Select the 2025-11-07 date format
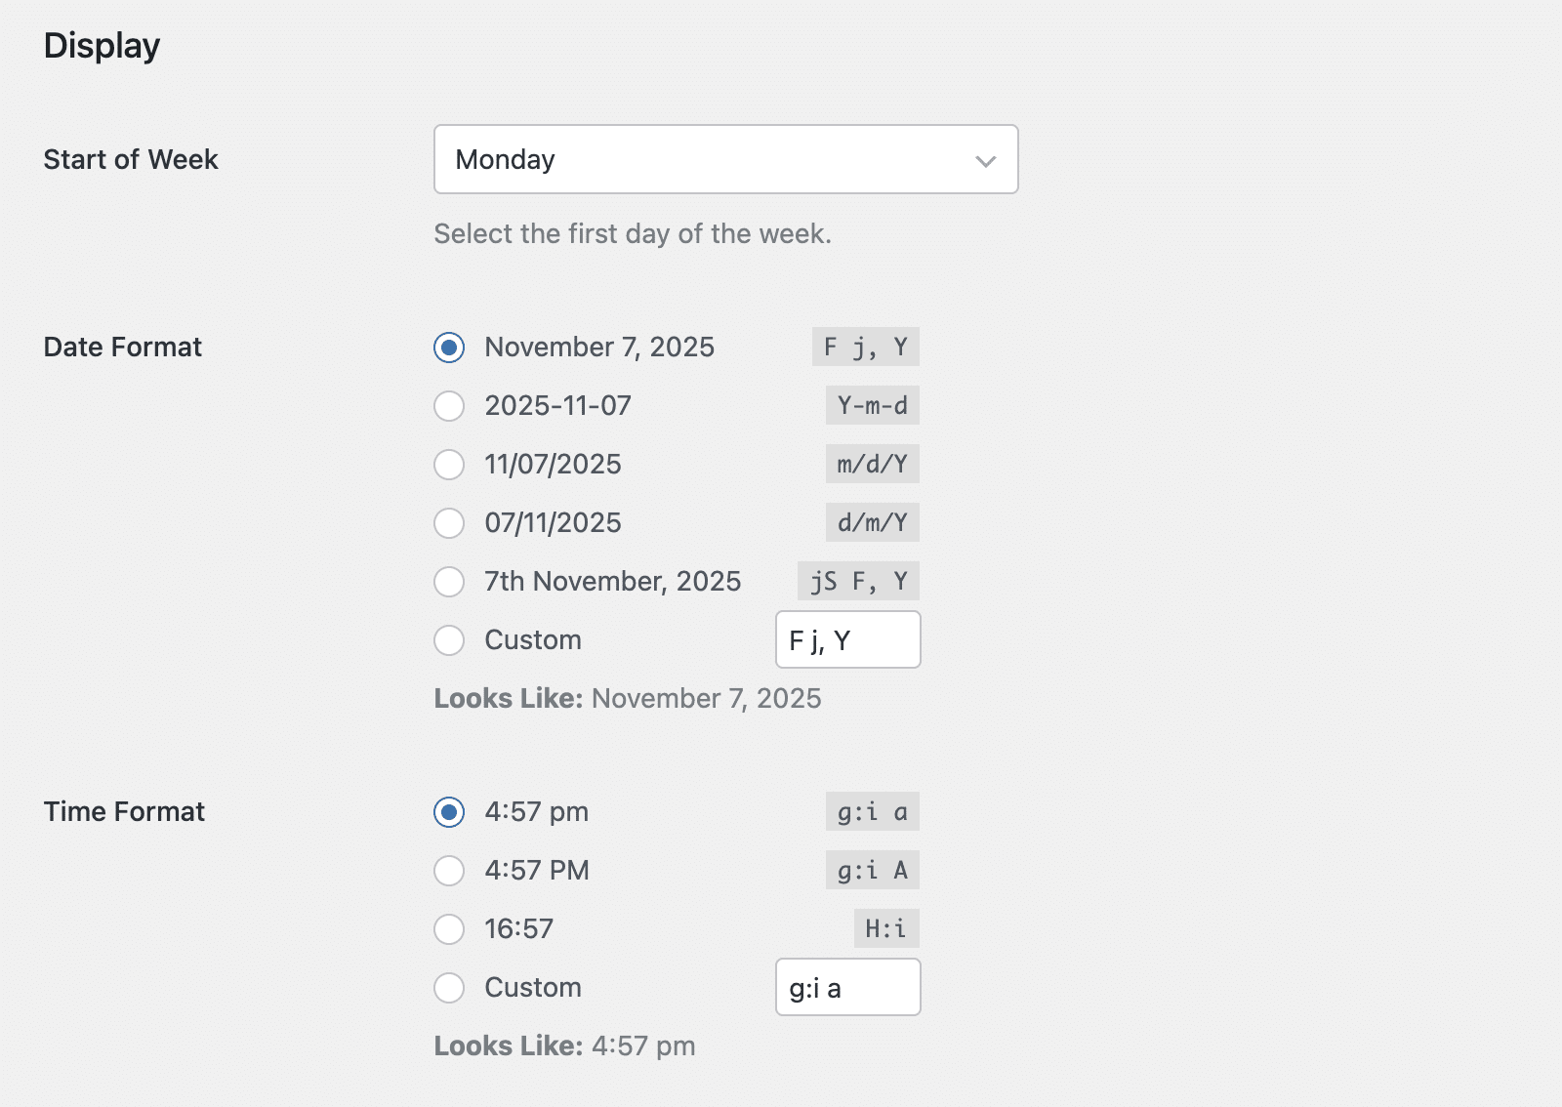 pyautogui.click(x=448, y=405)
